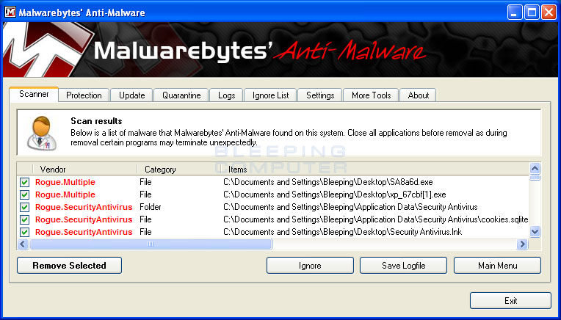Viewport: 561px width, 320px height.
Task: Switch to the Scanner tab
Action: point(34,95)
